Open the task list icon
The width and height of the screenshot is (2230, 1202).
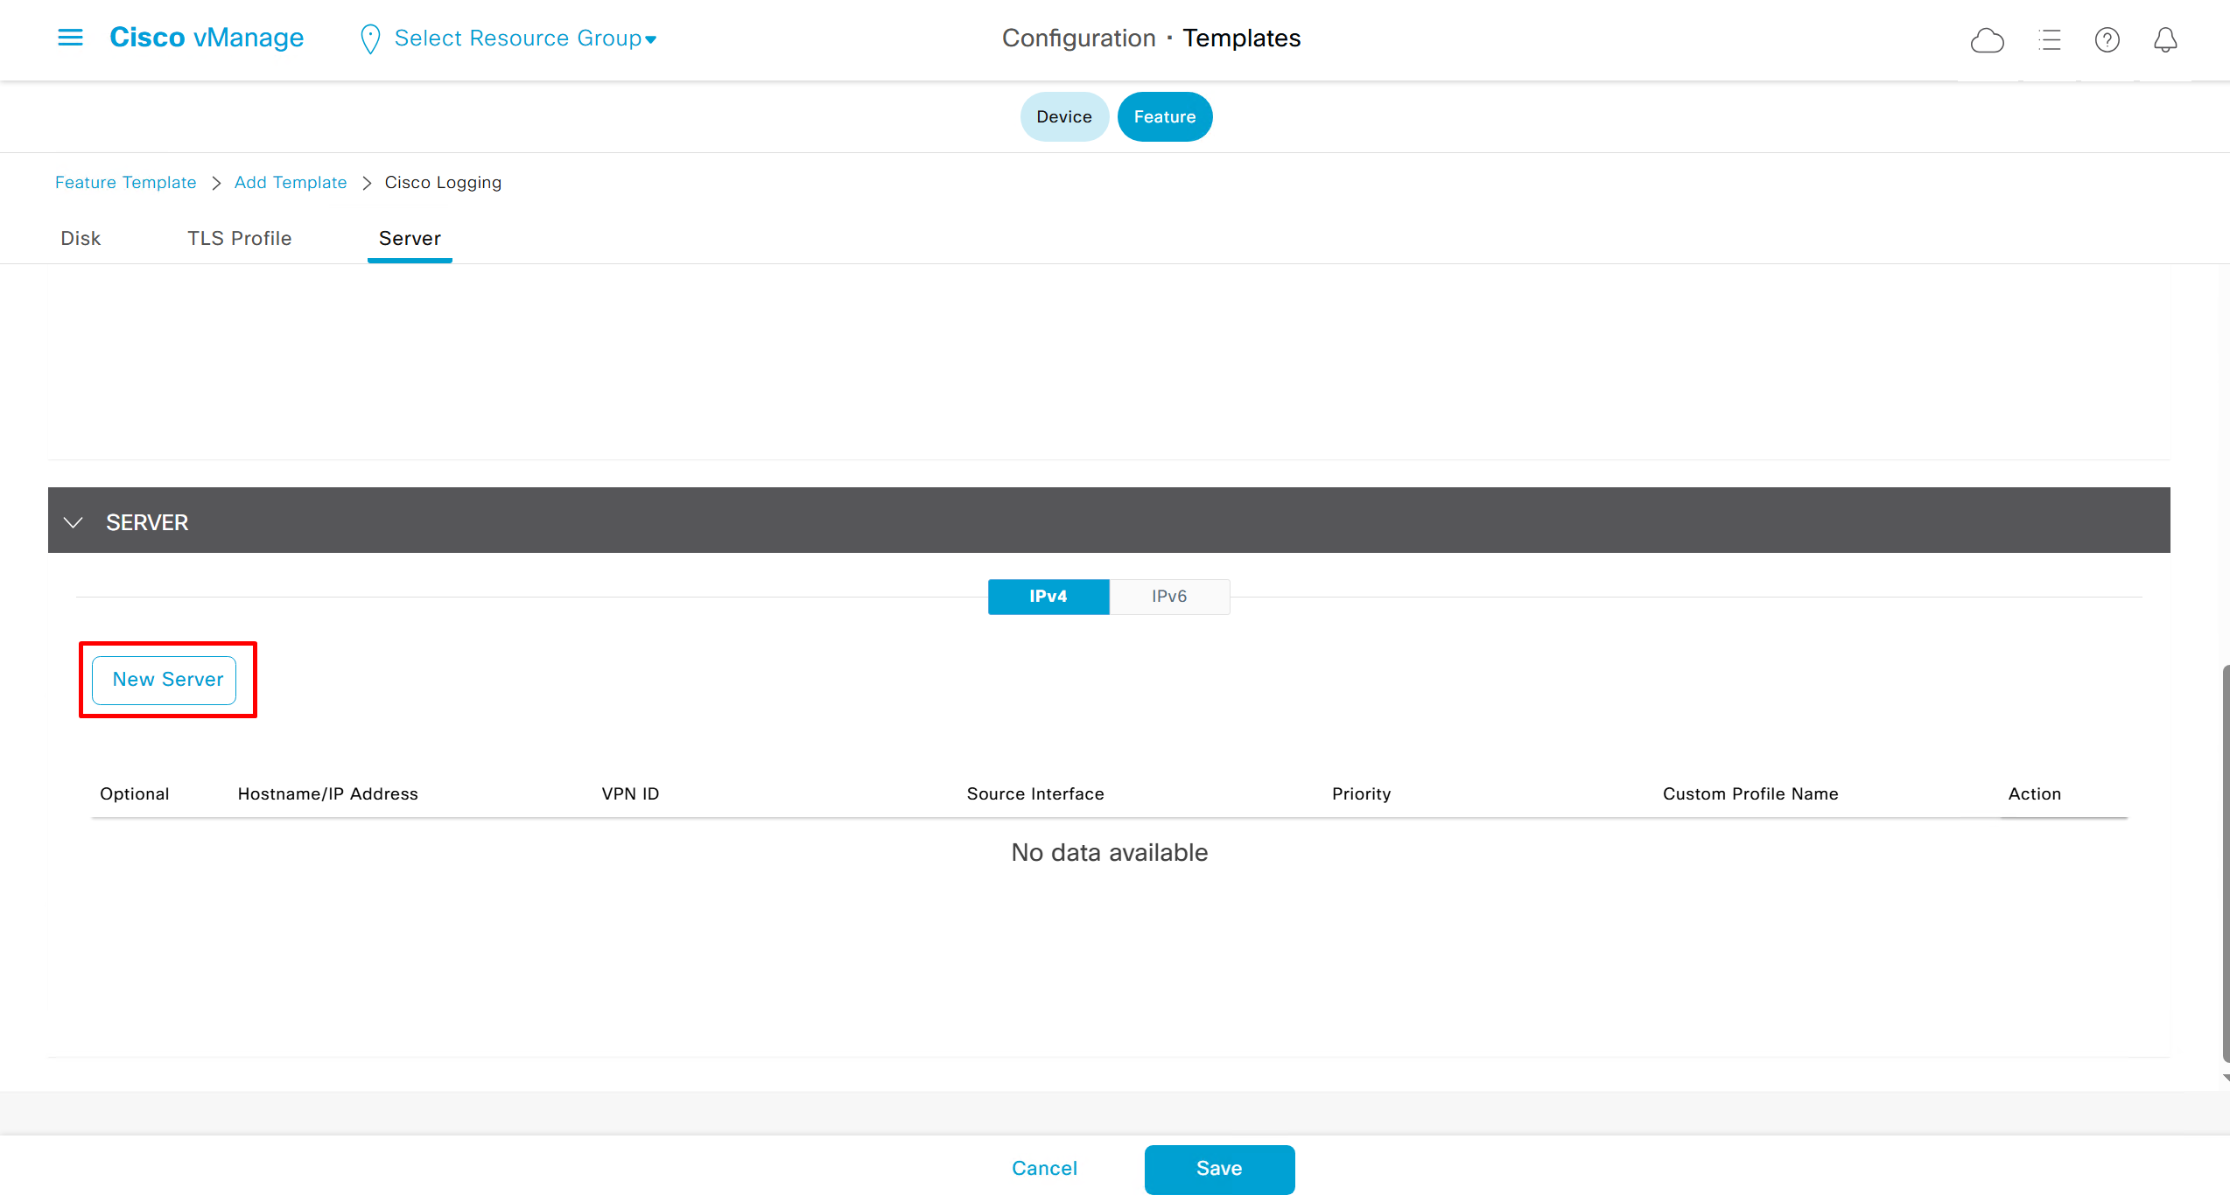tap(2050, 40)
